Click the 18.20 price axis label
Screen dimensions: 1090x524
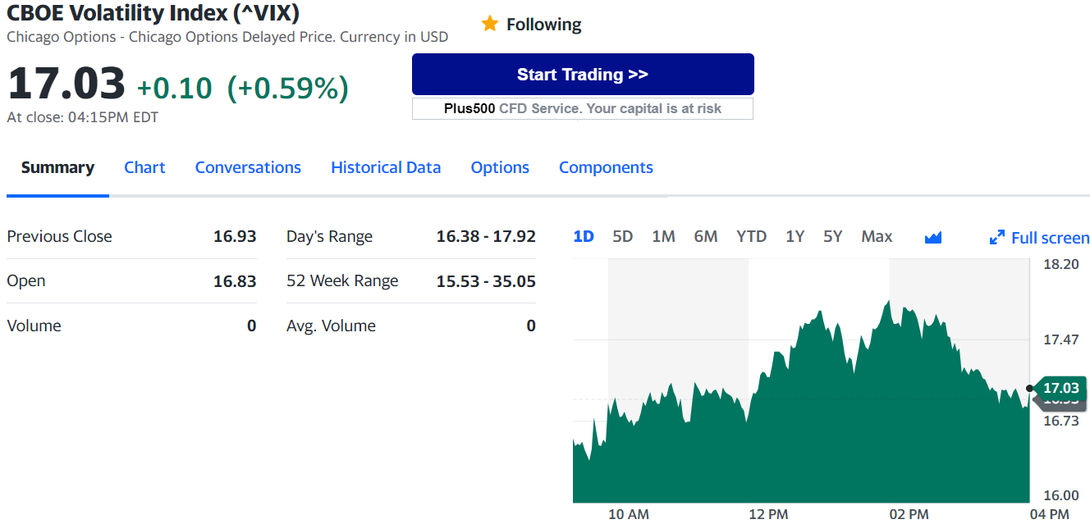coord(1061,264)
